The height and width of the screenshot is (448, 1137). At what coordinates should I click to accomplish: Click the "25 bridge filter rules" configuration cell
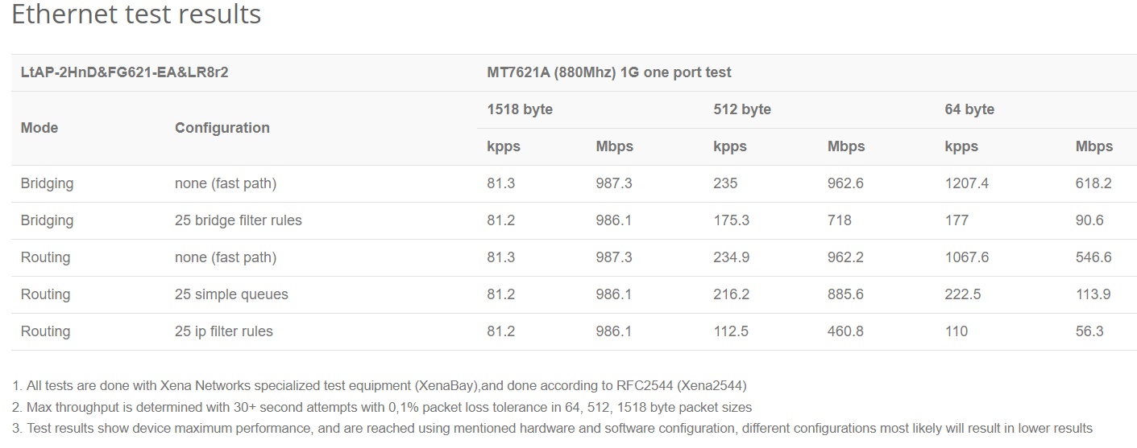pos(238,220)
